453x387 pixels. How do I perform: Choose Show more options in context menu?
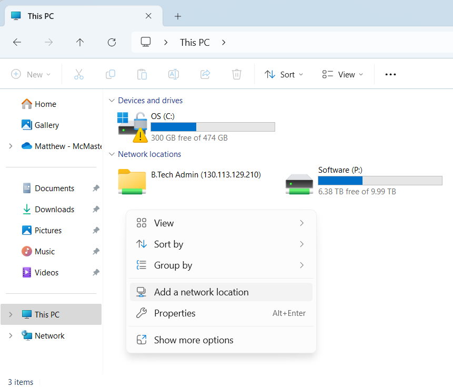193,340
